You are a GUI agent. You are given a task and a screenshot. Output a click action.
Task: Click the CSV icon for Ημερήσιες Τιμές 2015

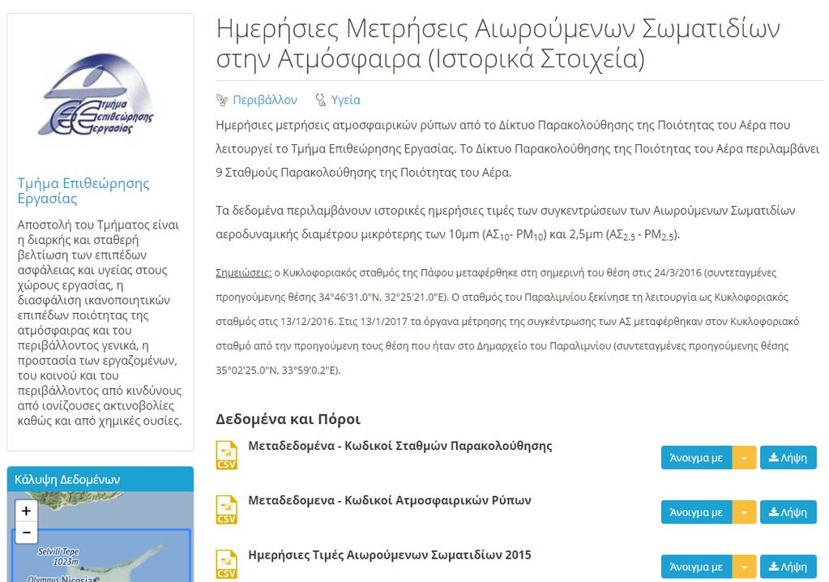tap(226, 564)
